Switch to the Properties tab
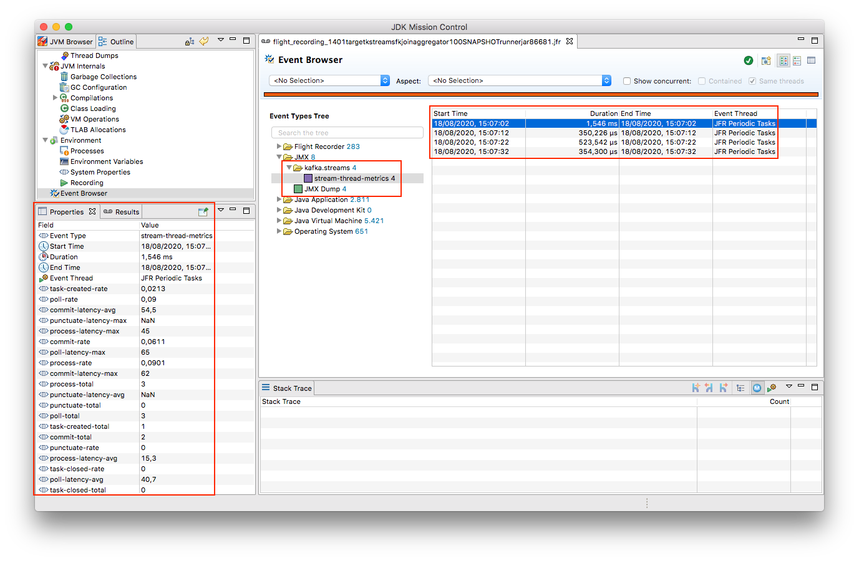 click(x=67, y=212)
